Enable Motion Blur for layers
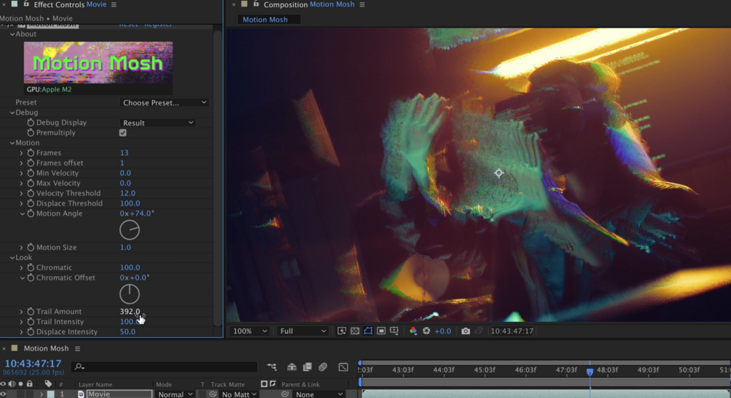The width and height of the screenshot is (731, 398). tap(323, 367)
